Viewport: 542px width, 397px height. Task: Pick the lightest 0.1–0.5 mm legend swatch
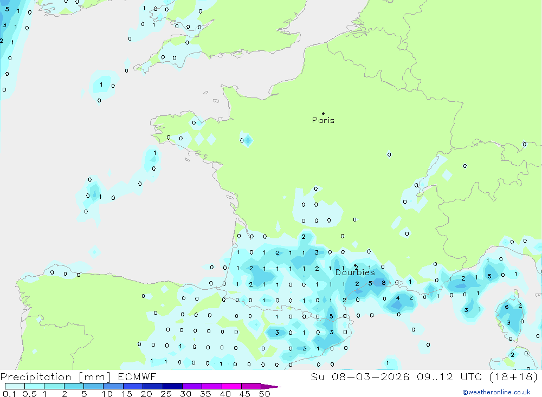[15, 386]
